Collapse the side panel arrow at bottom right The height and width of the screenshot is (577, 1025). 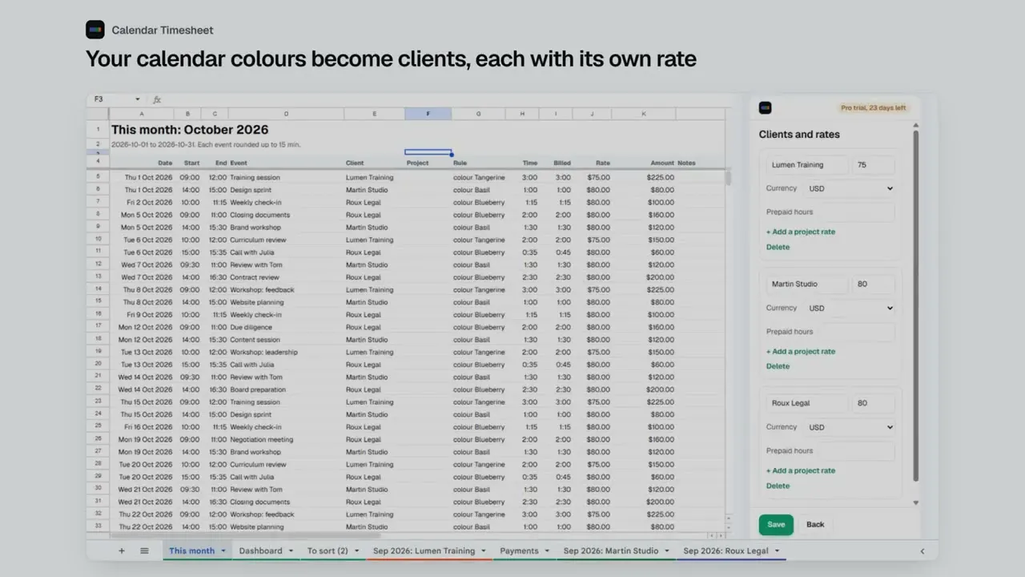(x=922, y=551)
